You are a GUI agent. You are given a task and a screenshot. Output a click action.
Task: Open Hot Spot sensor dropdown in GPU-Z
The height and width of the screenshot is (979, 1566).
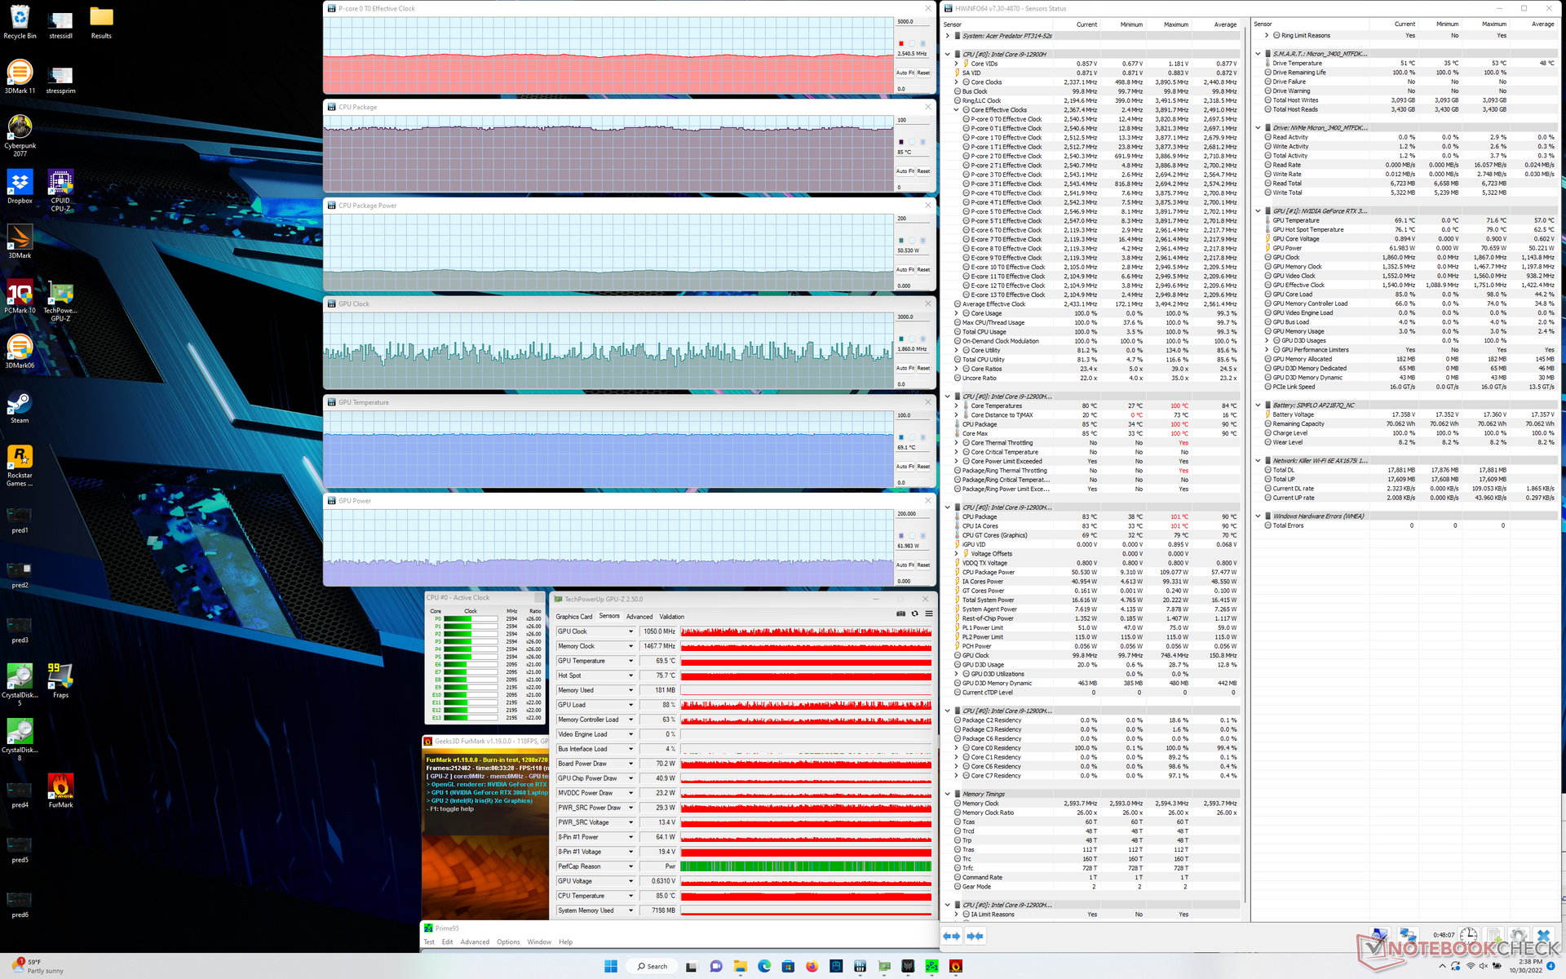click(x=630, y=676)
